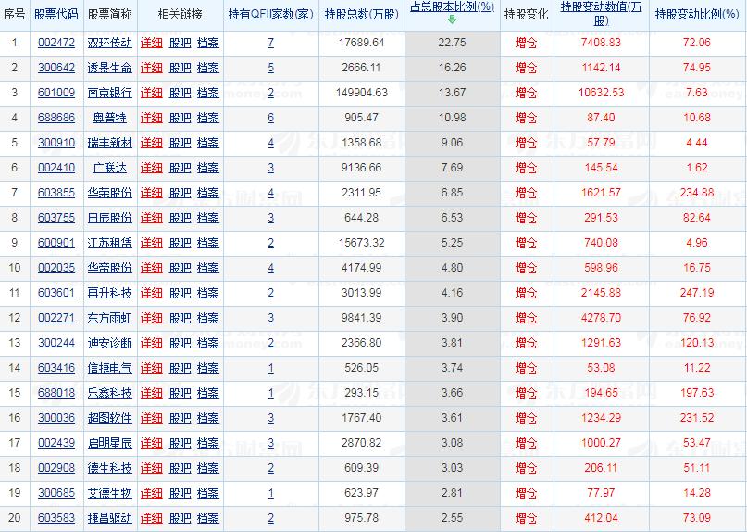Open QFII count 6 for 奥普特
This screenshot has height=532, width=747.
click(270, 118)
